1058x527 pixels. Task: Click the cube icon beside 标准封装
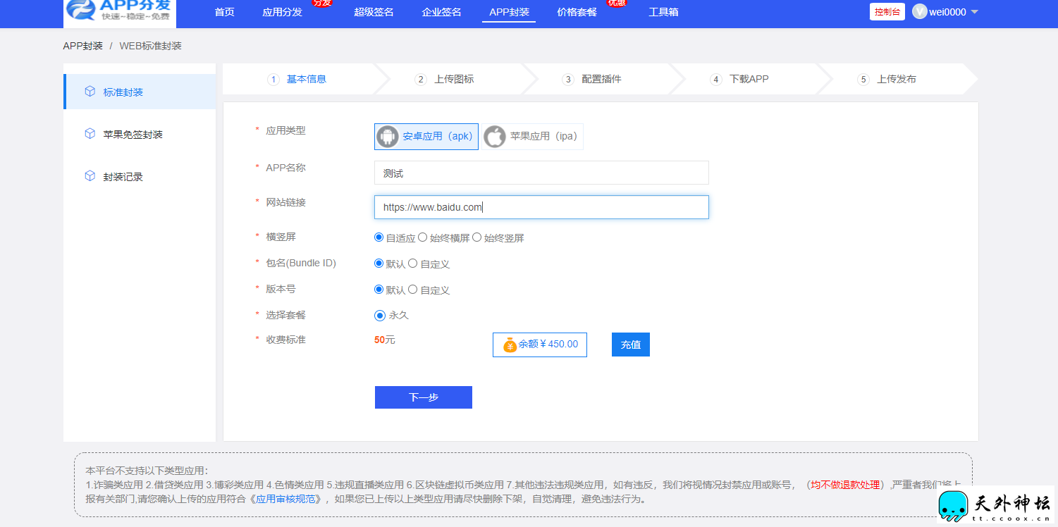tap(90, 92)
